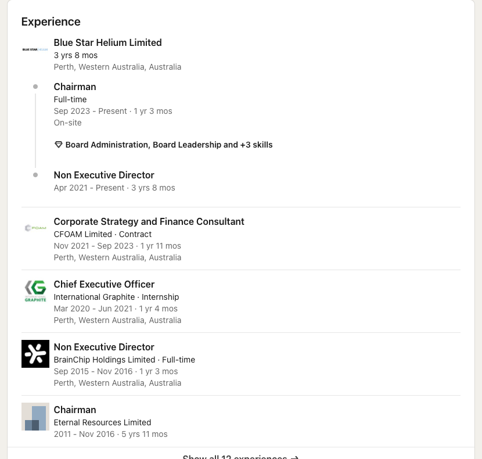
Task: Click the BrainChip Holdings logo icon
Action: tap(35, 354)
